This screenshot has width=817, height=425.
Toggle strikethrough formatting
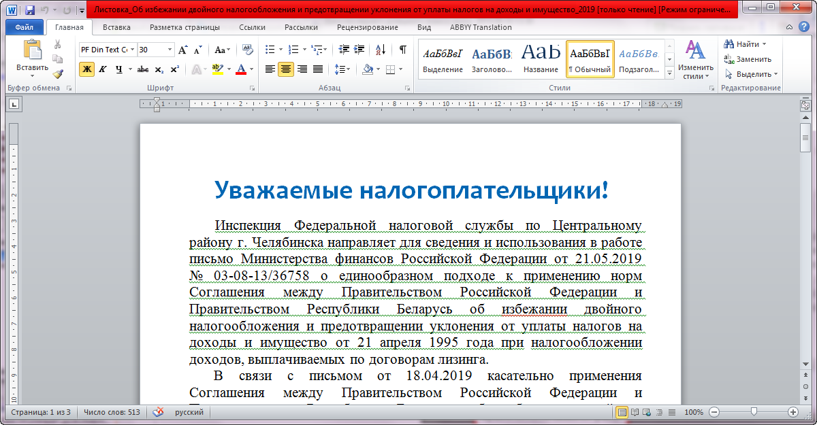coord(143,69)
